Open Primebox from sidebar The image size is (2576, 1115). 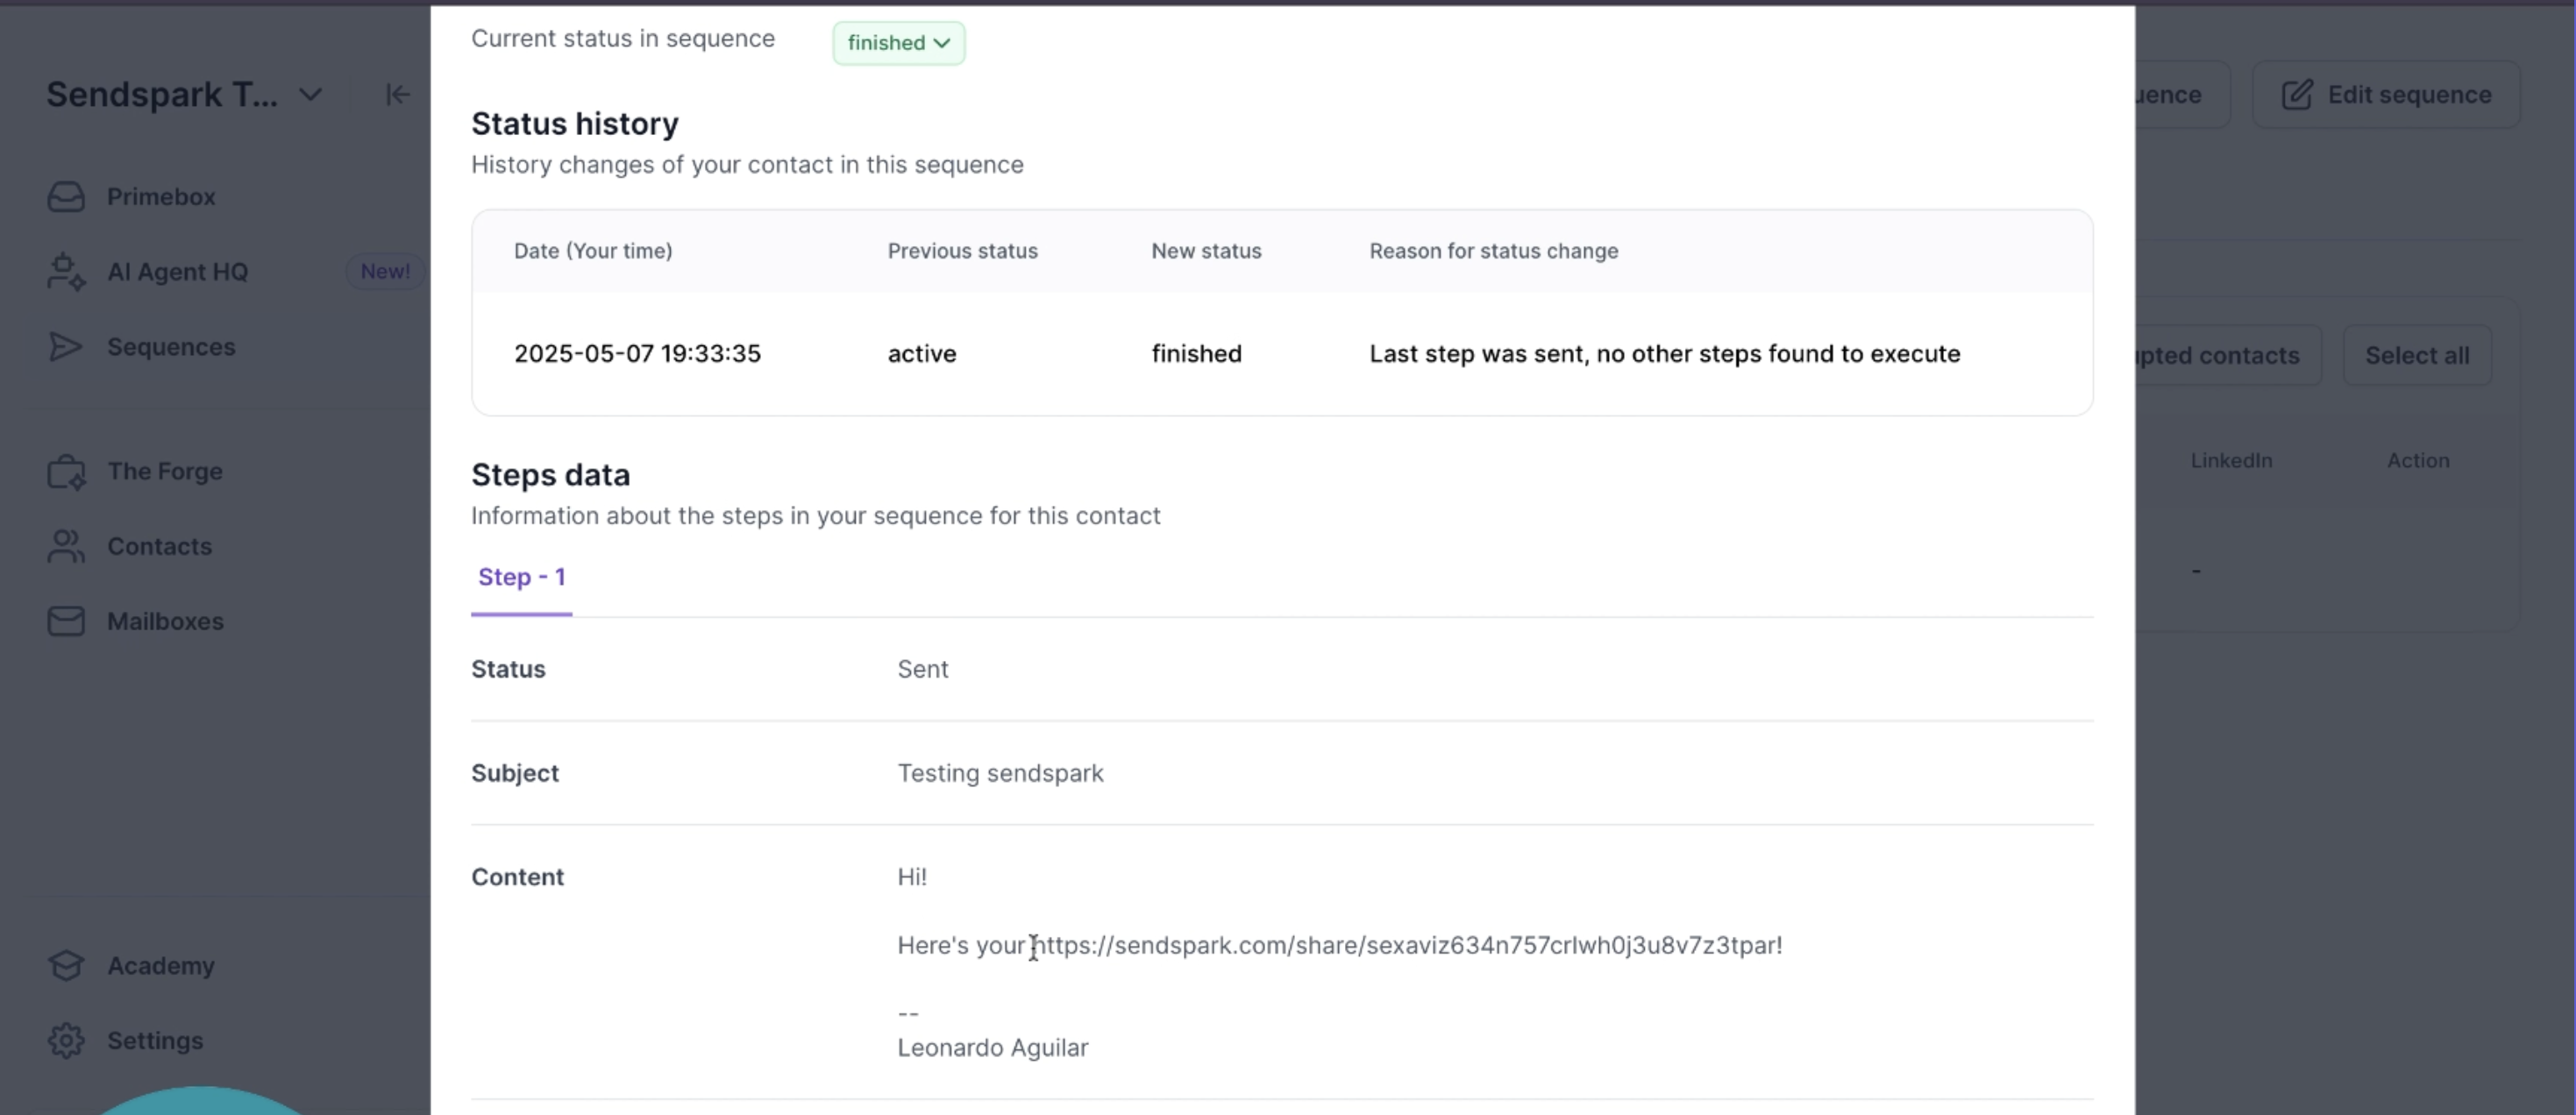tap(161, 197)
